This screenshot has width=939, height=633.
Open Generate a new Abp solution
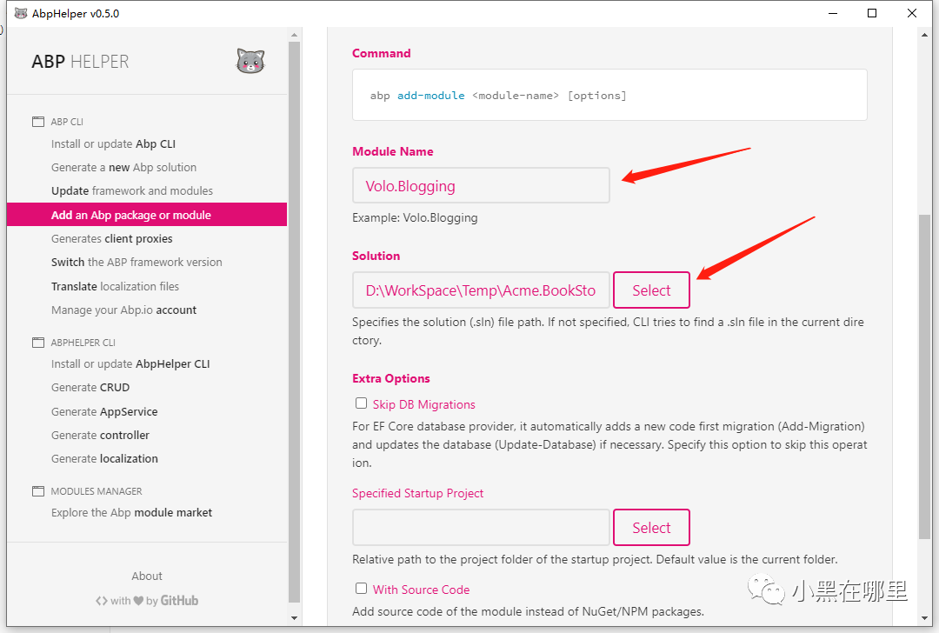(x=124, y=167)
